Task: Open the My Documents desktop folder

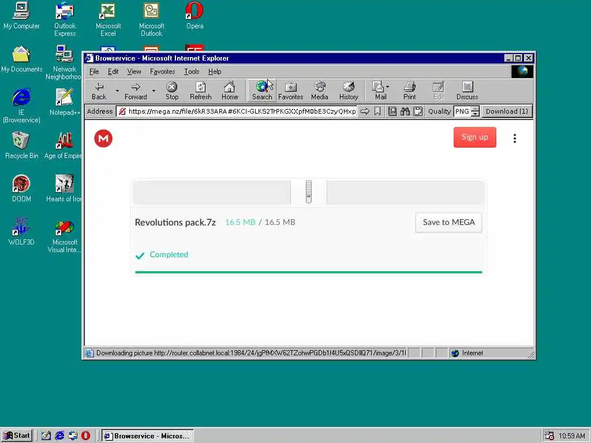Action: (21, 59)
